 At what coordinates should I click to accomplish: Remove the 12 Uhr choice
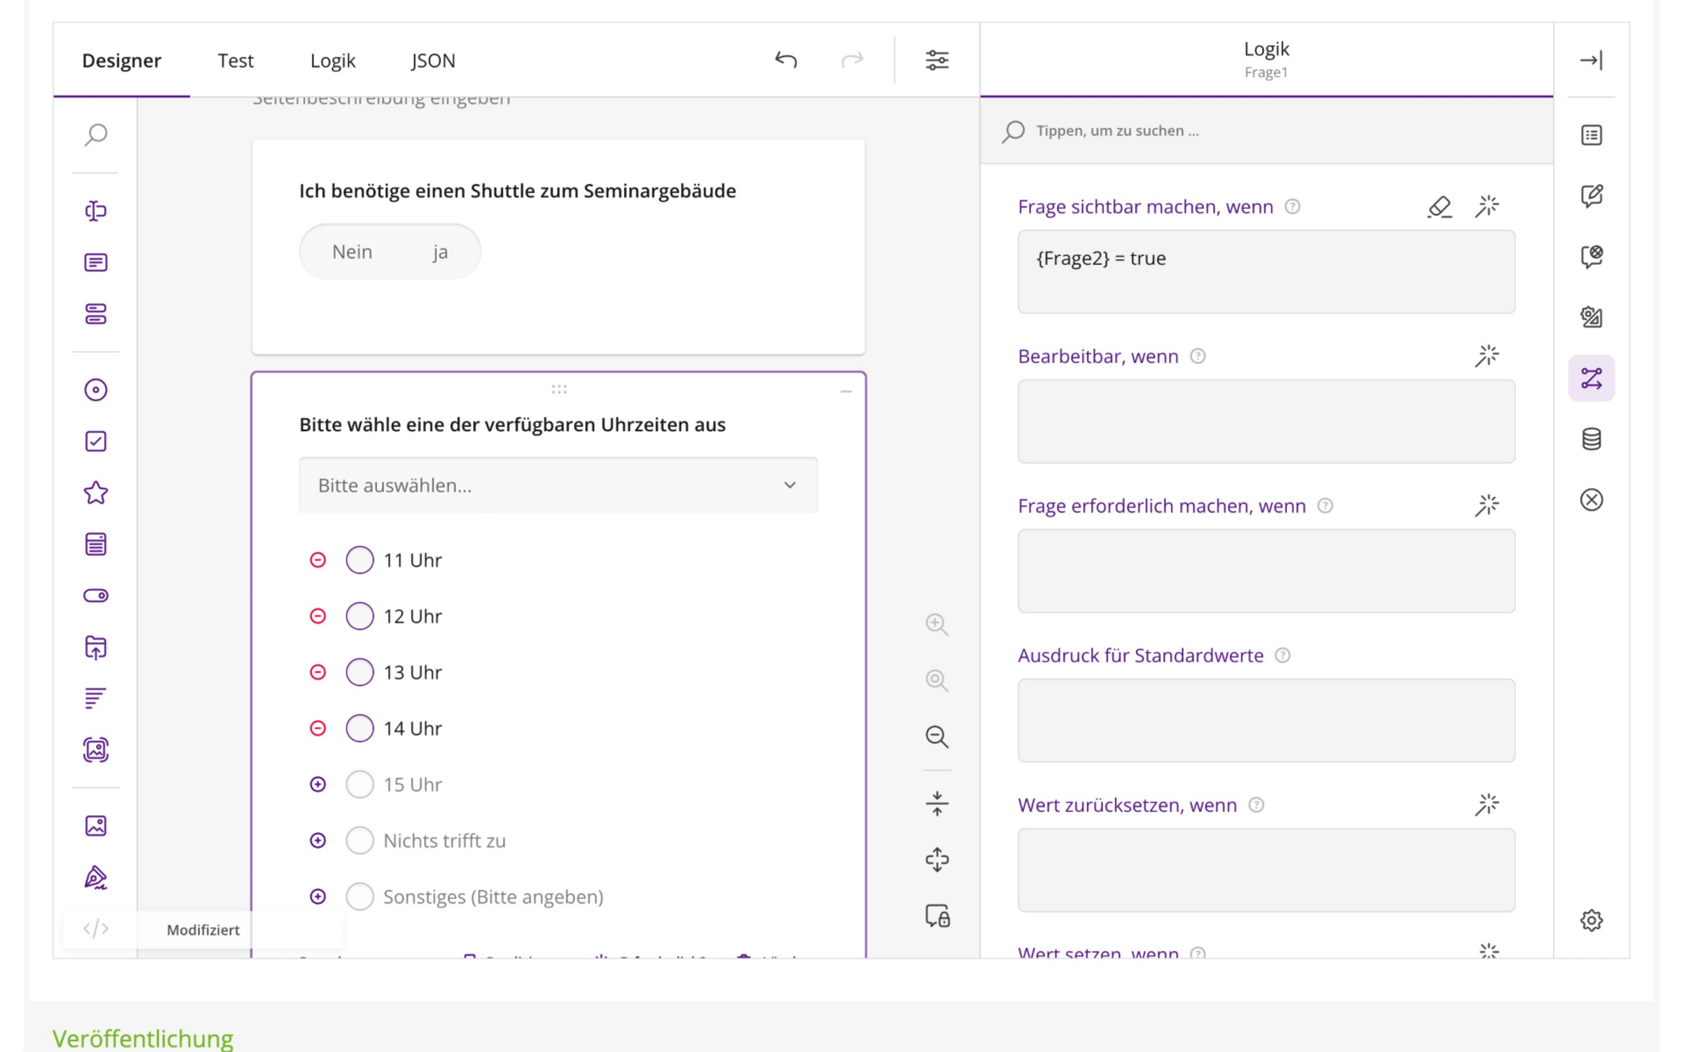[318, 616]
